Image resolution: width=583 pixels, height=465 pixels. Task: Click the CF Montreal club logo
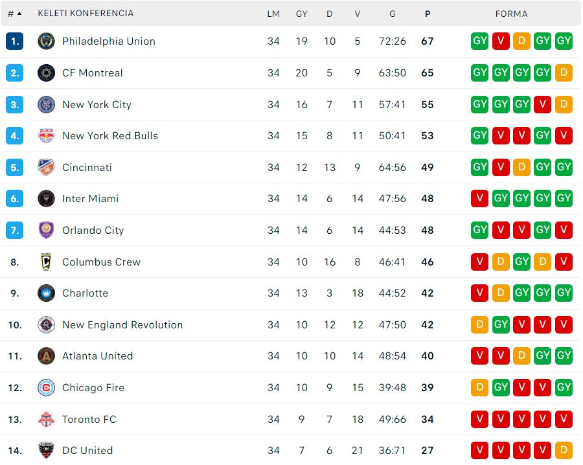(46, 73)
